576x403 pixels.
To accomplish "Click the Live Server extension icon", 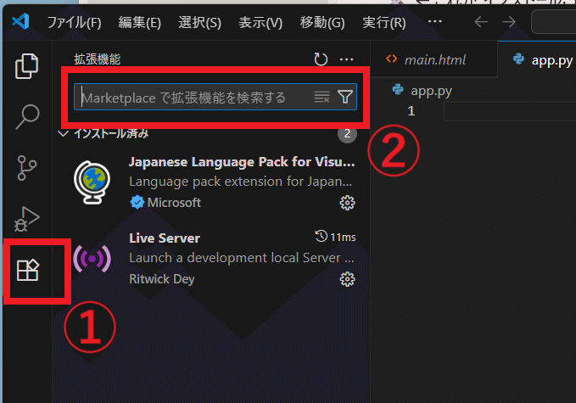I will pos(92,259).
